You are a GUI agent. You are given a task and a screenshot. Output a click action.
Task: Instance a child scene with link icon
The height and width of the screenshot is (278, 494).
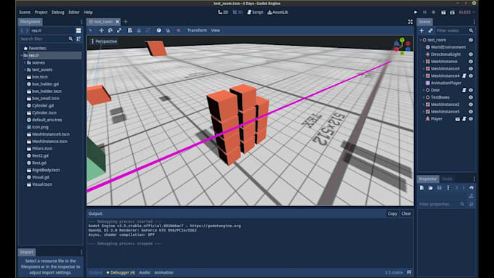430,30
